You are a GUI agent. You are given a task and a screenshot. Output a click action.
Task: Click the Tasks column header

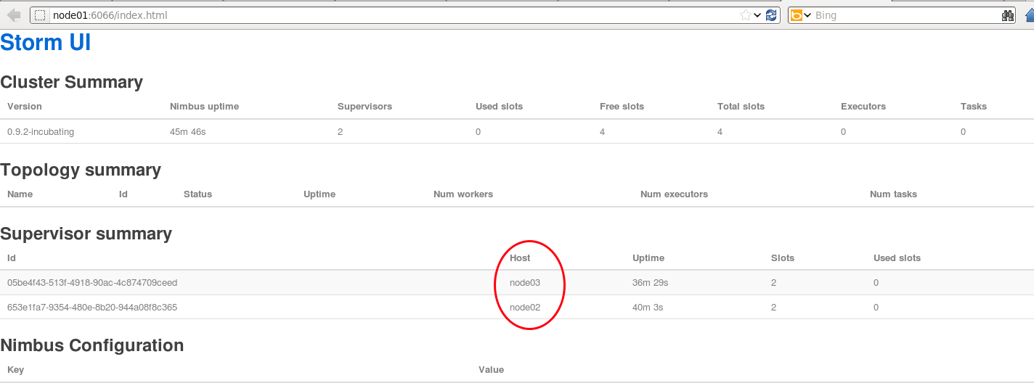tap(974, 107)
